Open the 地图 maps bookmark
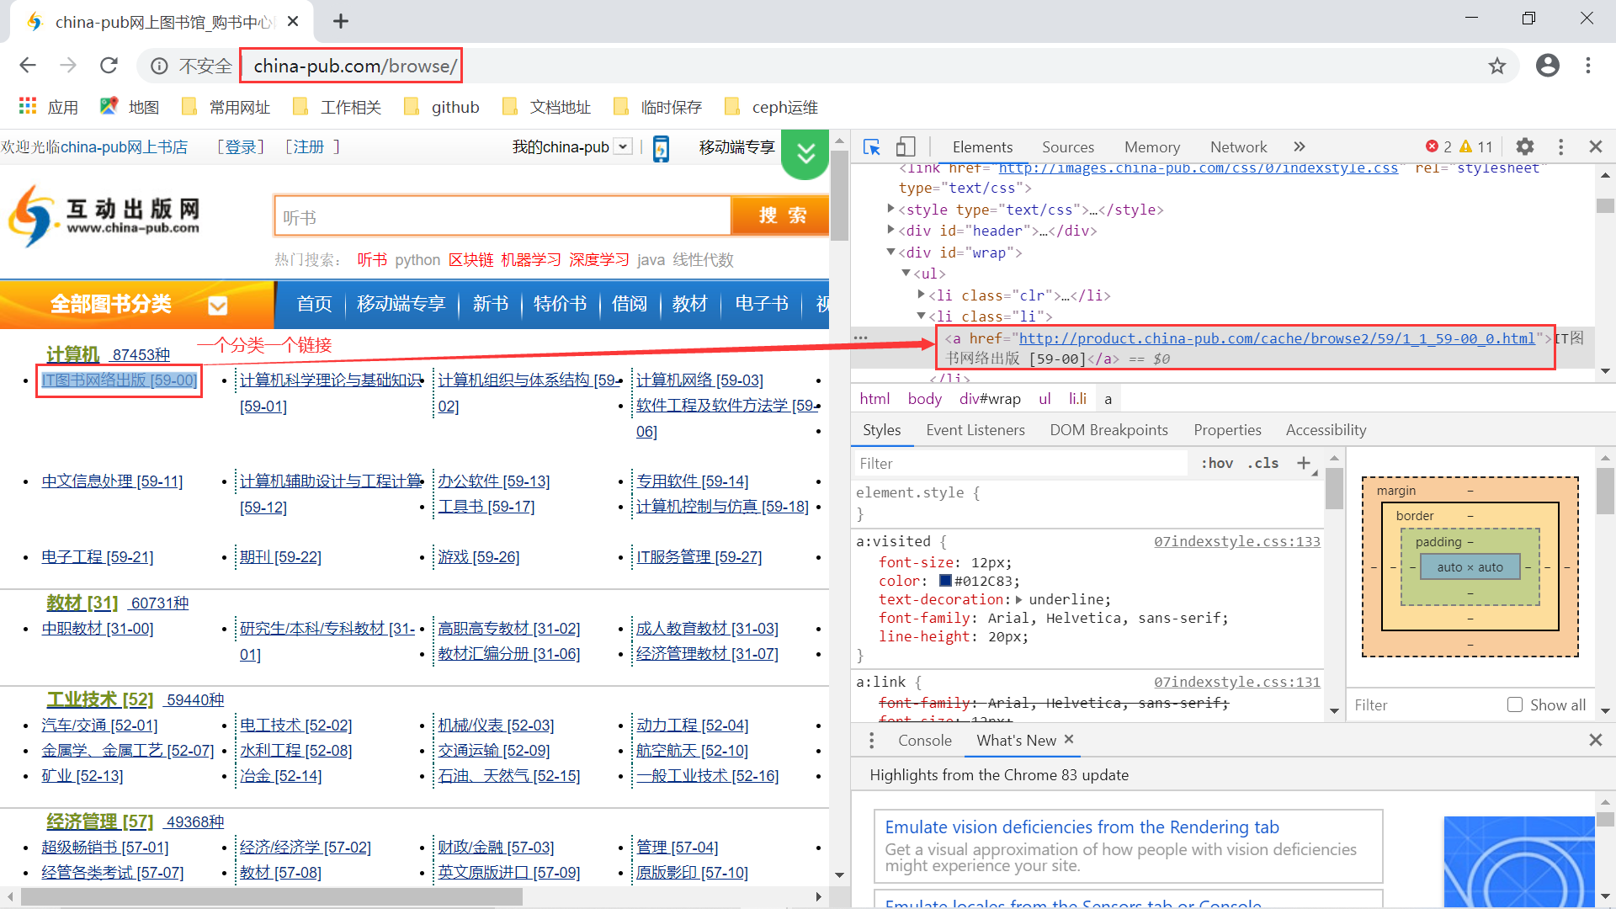This screenshot has width=1616, height=909. (129, 107)
